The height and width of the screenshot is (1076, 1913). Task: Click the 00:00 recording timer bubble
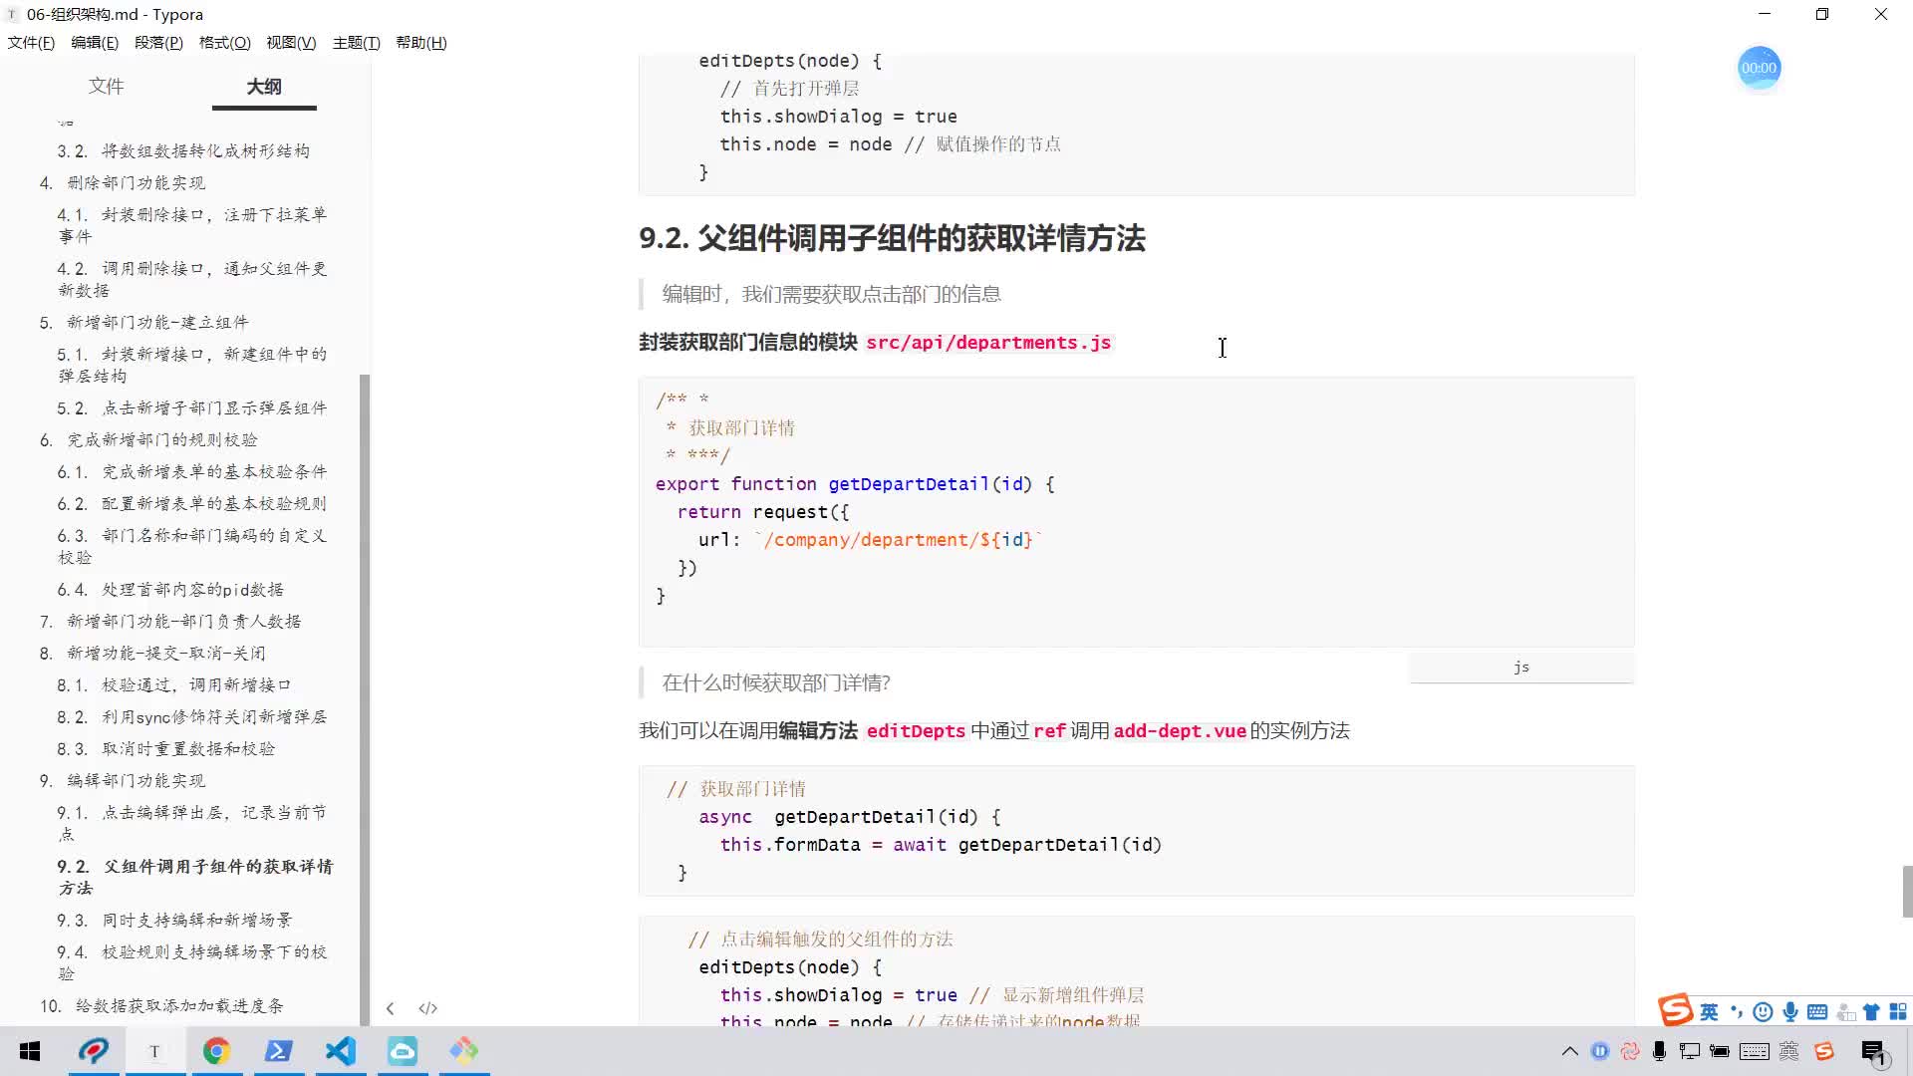(1759, 68)
